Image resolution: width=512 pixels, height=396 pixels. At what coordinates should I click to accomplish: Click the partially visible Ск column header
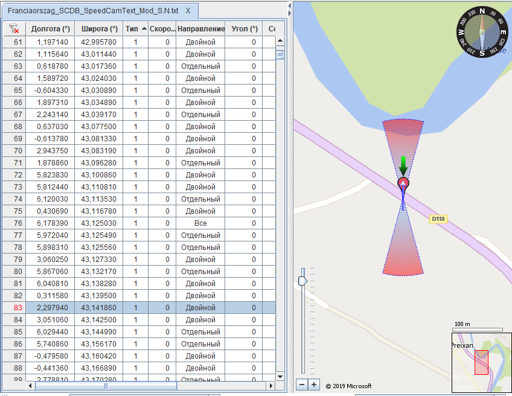[x=269, y=29]
